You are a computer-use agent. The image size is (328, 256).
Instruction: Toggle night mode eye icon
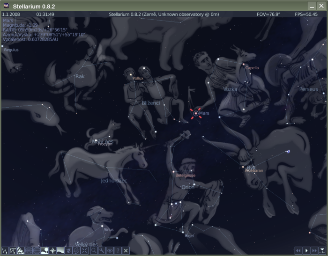[x=110, y=250]
